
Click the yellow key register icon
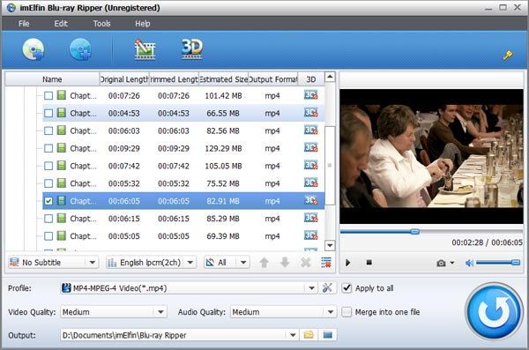tap(507, 56)
